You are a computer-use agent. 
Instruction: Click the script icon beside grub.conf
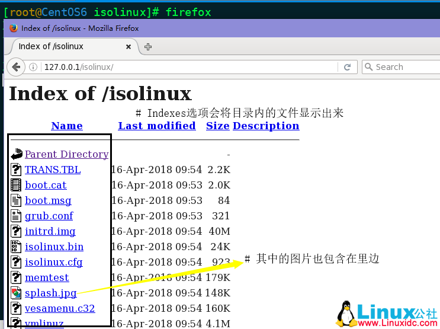coord(16,216)
